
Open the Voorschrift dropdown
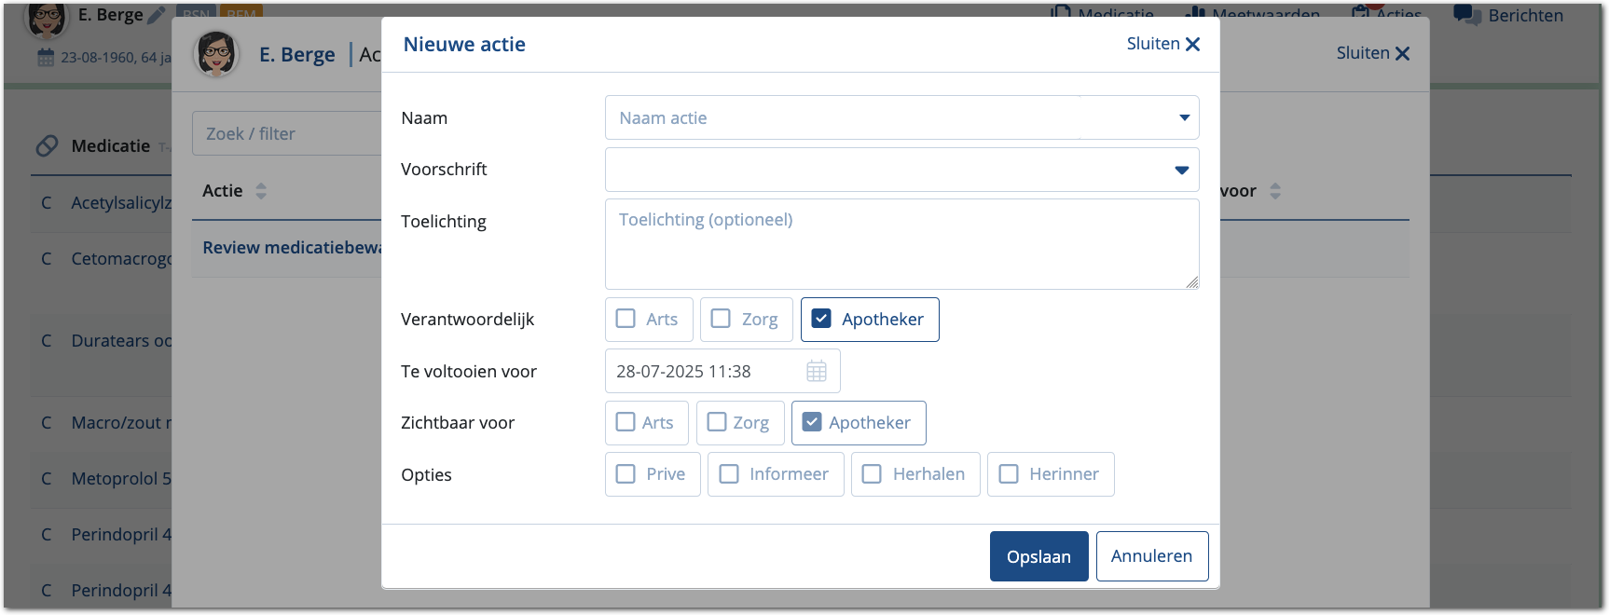pyautogui.click(x=1181, y=170)
